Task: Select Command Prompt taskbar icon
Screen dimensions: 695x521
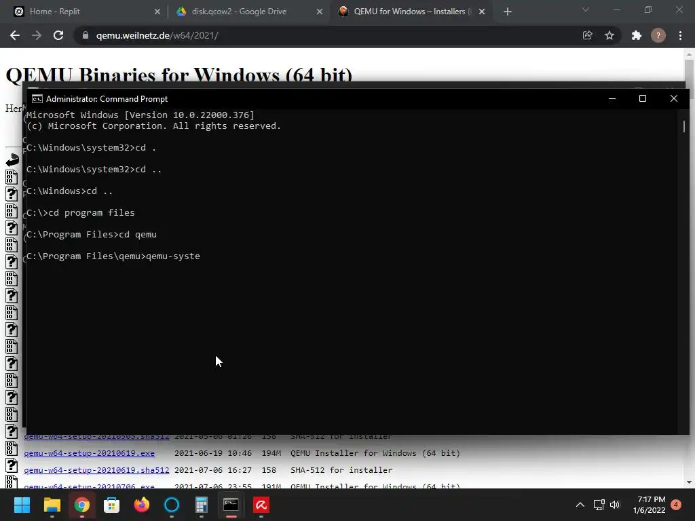Action: [x=231, y=505]
